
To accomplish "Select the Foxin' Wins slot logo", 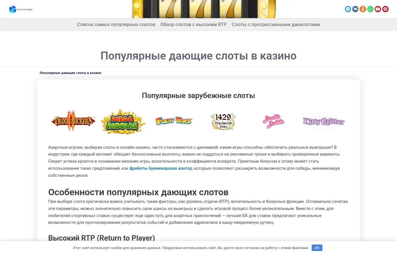I will (174, 121).
